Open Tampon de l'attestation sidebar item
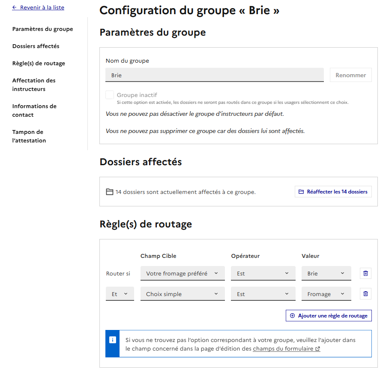The image size is (380, 372). (x=29, y=136)
